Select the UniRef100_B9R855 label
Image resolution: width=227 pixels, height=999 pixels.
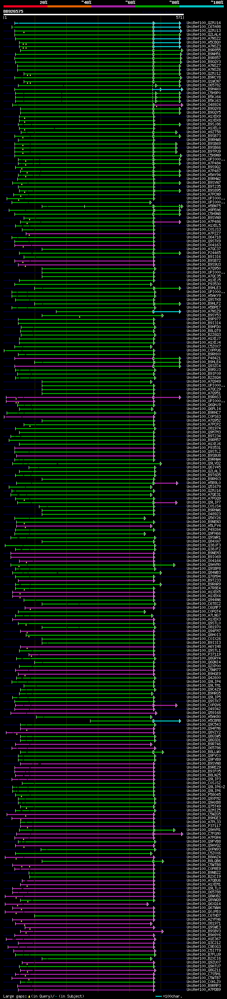(204, 50)
